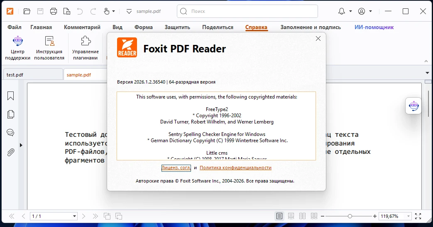The height and width of the screenshot is (227, 433).
Task: Collapse the ribbon with the chevron arrow
Action: (x=426, y=61)
